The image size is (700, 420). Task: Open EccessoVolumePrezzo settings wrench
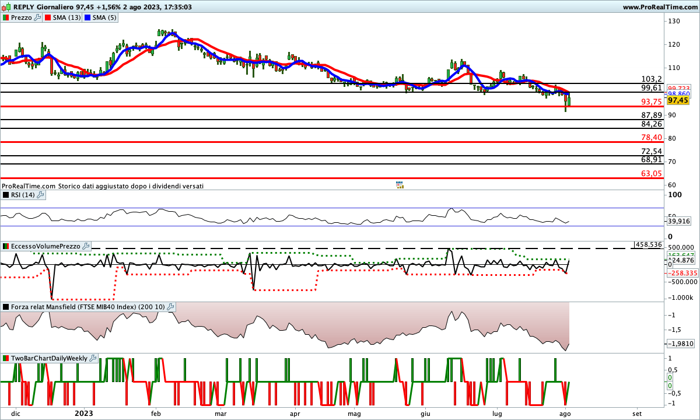[x=86, y=247]
